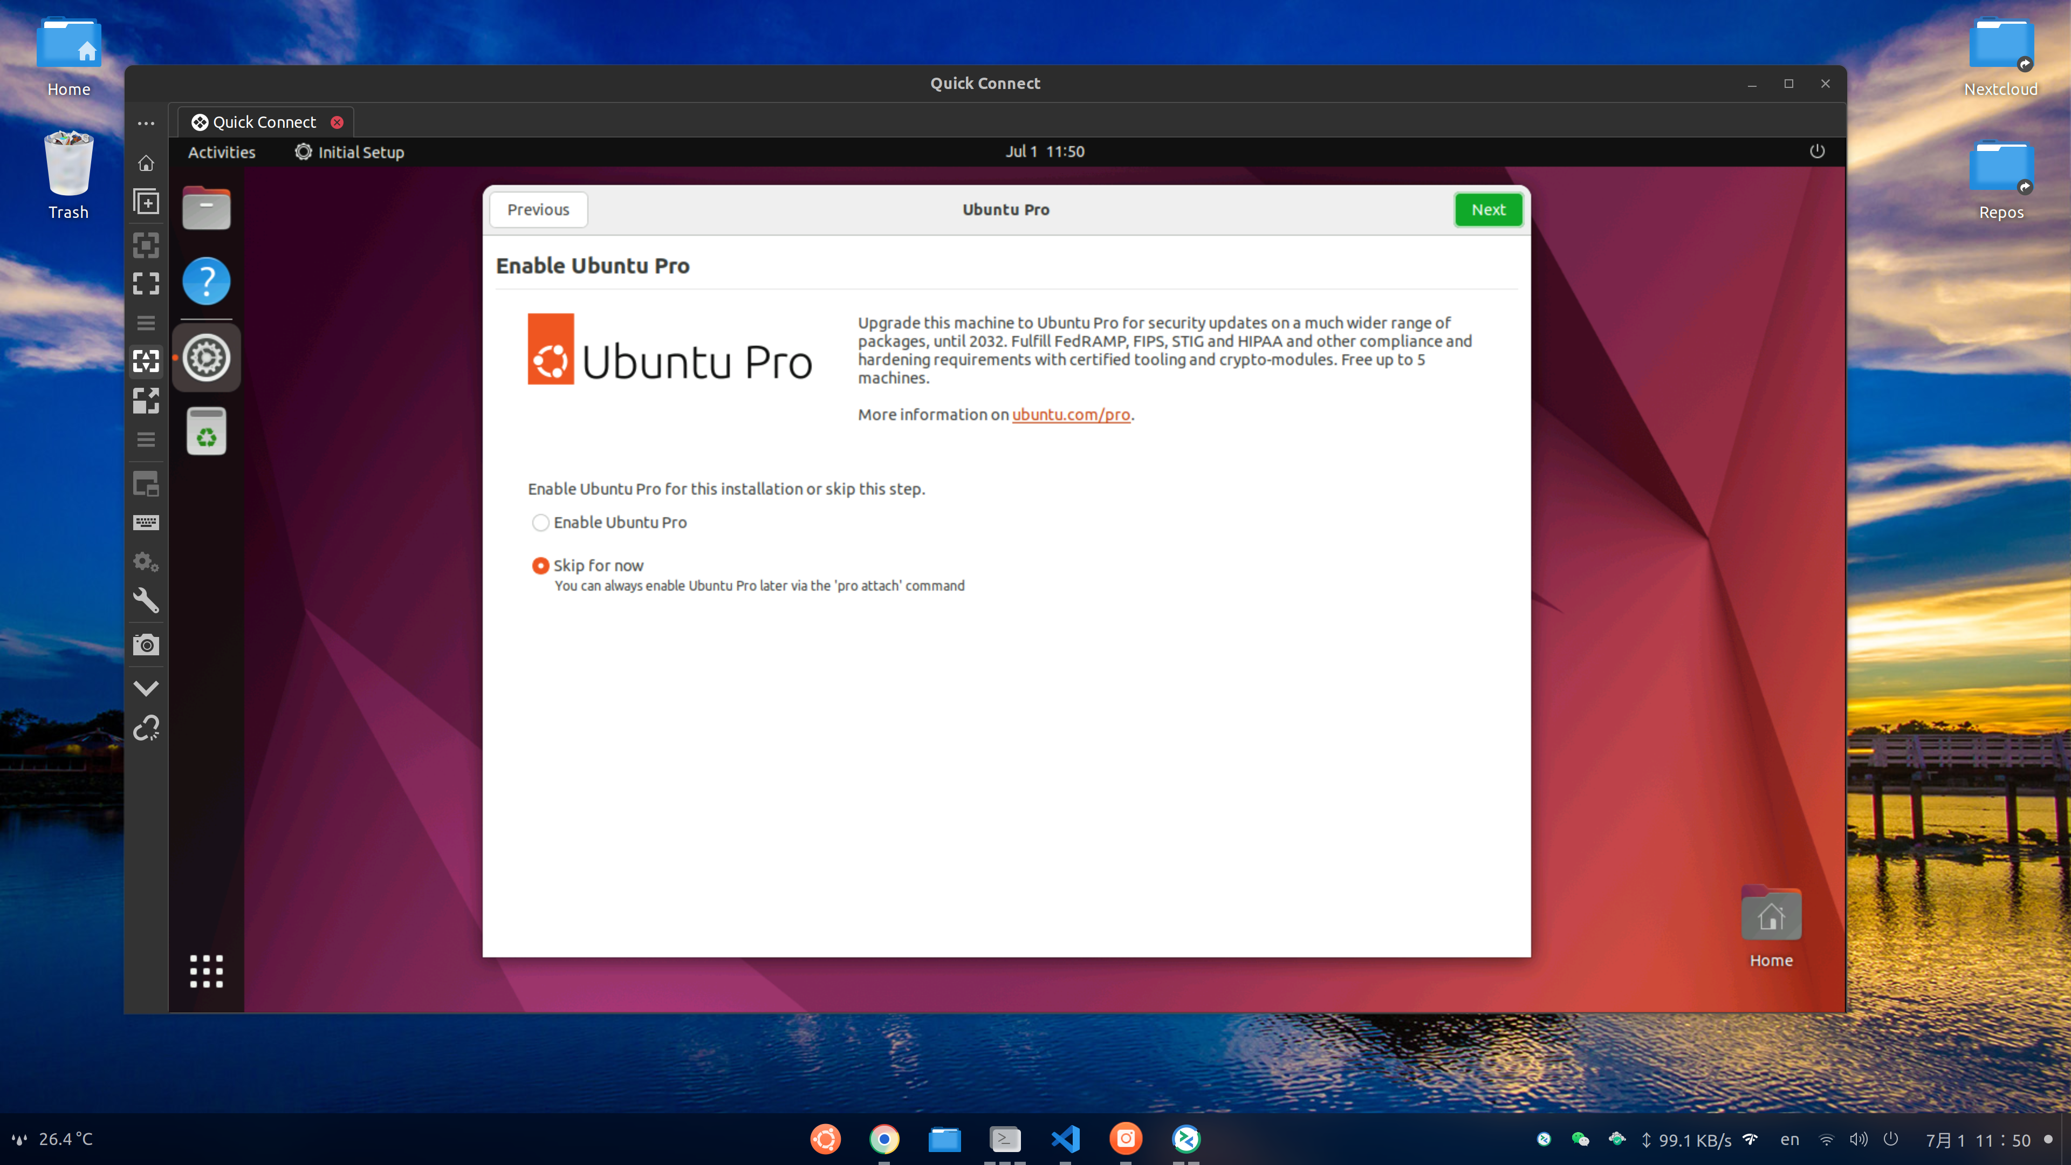
Task: Take screenshot with the camera icon
Action: coord(146,645)
